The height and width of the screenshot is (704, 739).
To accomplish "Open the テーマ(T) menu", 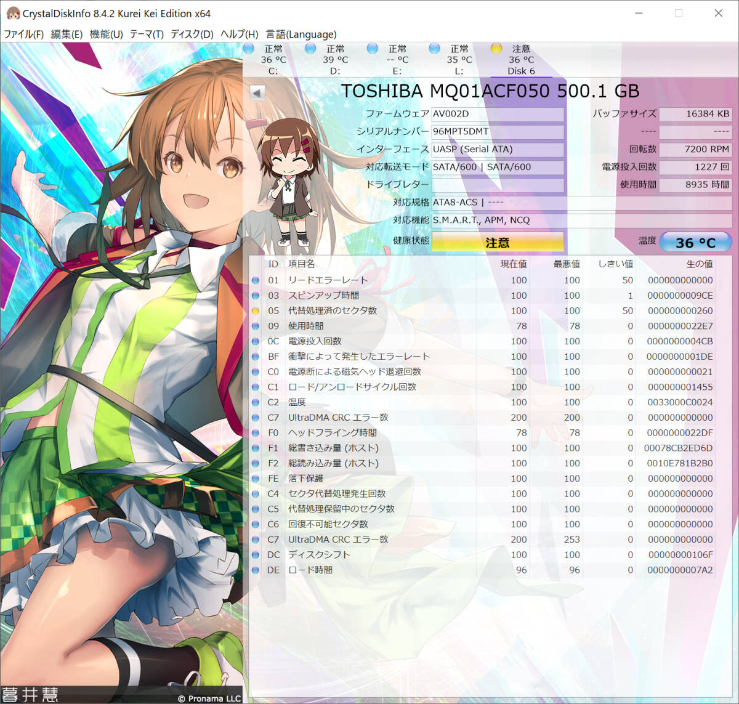I will coord(147,34).
